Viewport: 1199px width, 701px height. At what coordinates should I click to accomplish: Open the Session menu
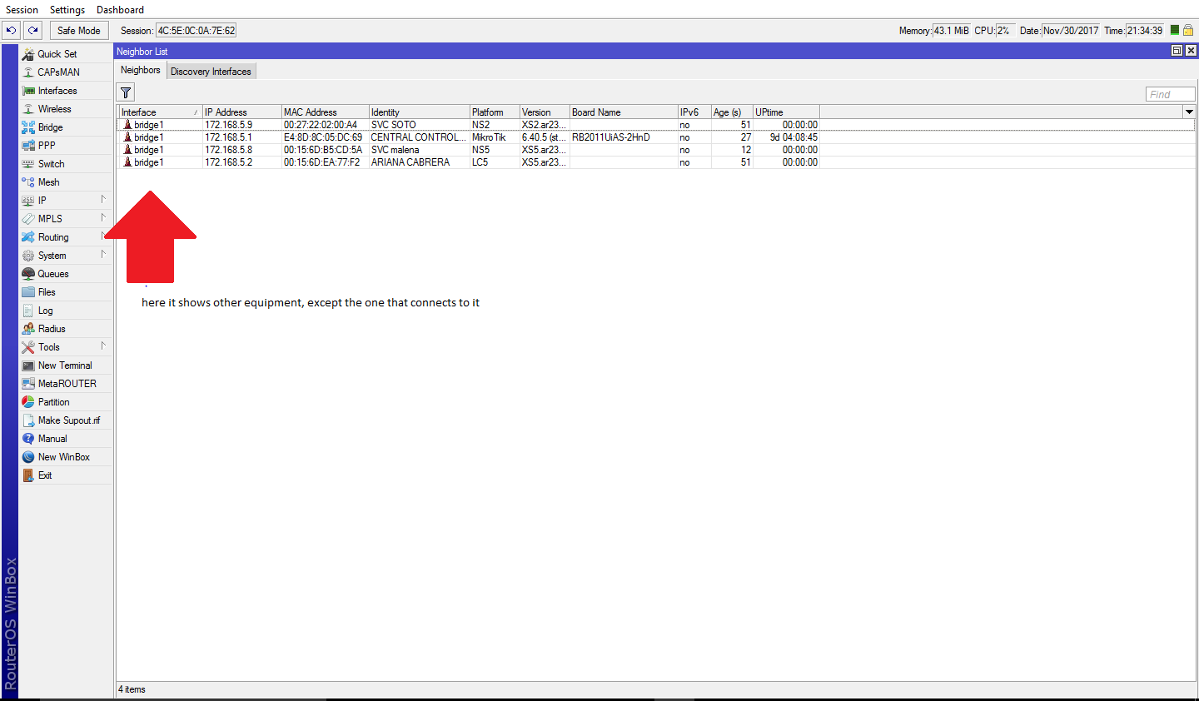tap(22, 9)
